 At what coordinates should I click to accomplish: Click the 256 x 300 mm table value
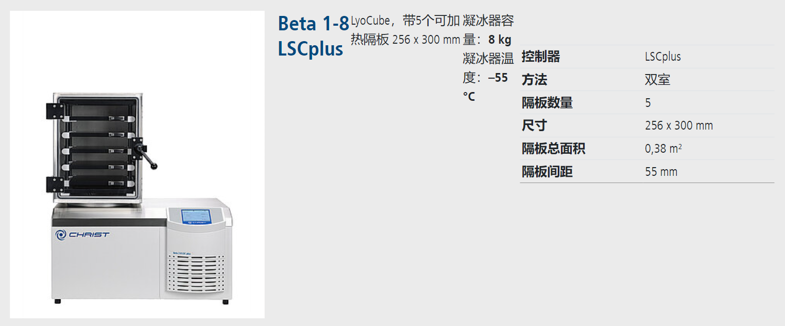tap(679, 125)
